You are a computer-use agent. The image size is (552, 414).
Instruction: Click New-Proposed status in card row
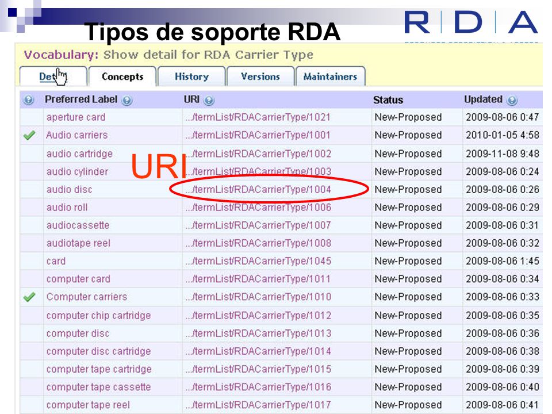click(x=408, y=261)
